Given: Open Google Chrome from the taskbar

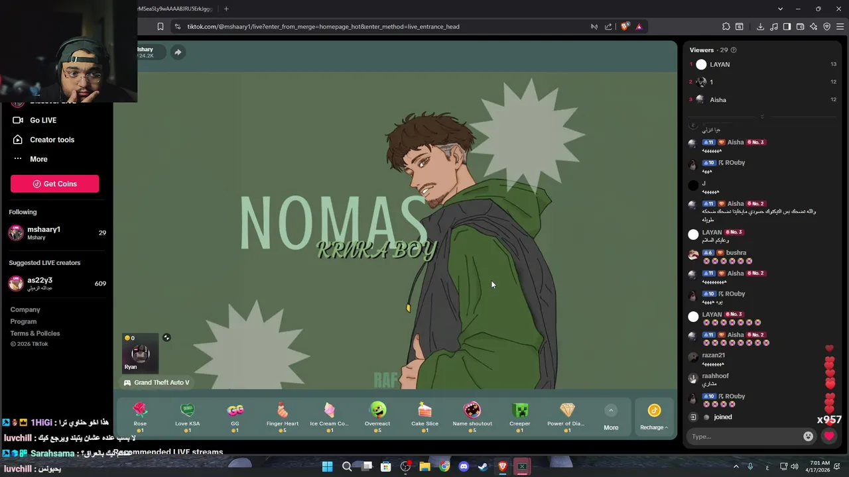Looking at the screenshot, I should pos(444,466).
